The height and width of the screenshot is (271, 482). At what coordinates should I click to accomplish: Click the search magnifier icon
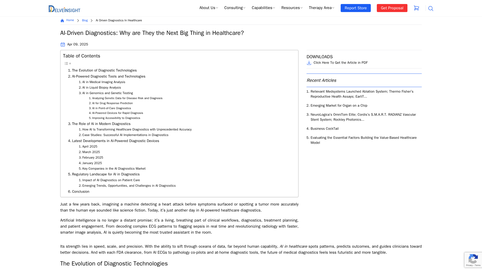pyautogui.click(x=431, y=9)
